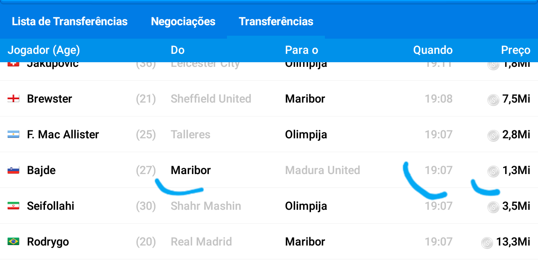Select Maribor as Bajde's origin club

(191, 170)
